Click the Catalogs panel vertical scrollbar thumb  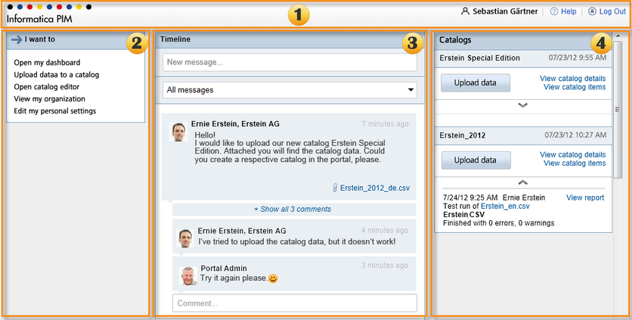point(618,109)
